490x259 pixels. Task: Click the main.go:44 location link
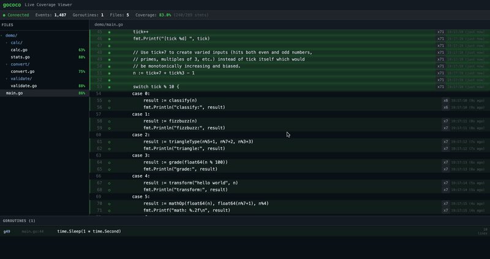click(x=33, y=231)
